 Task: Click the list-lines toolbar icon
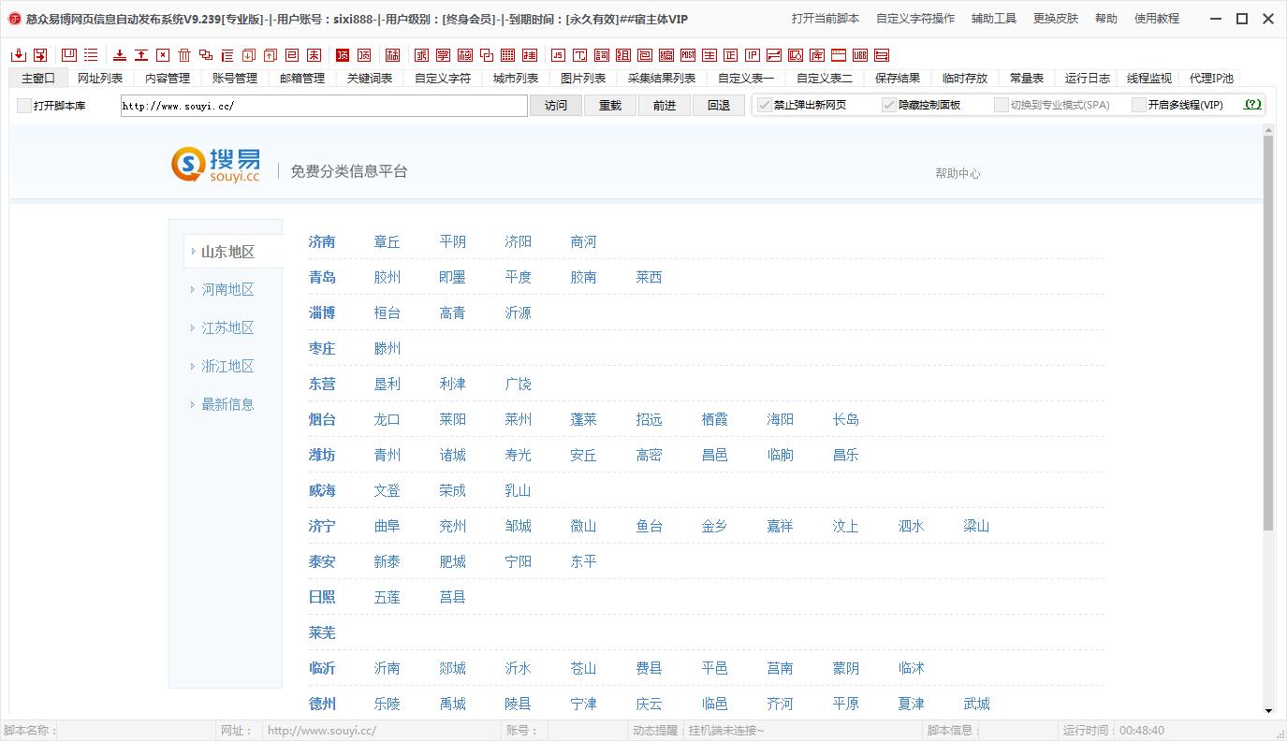point(91,55)
